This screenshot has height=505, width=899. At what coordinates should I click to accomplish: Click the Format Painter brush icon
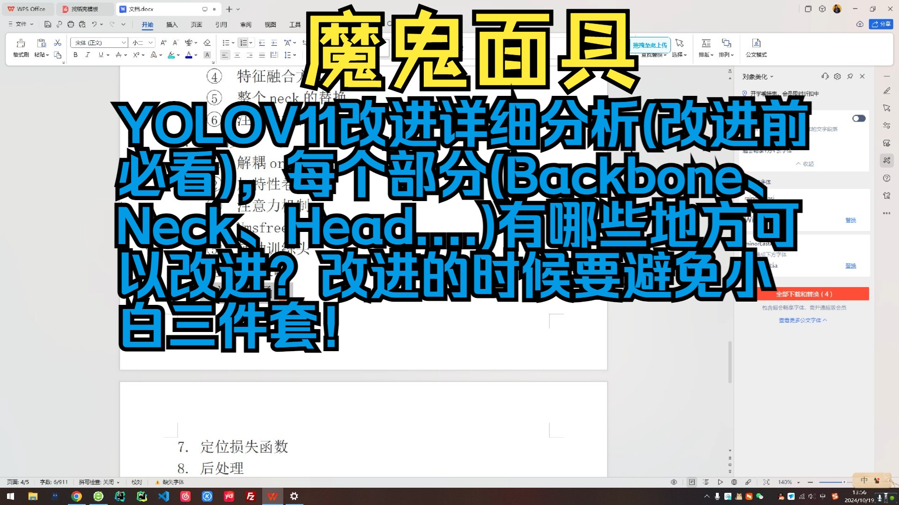tap(21, 43)
